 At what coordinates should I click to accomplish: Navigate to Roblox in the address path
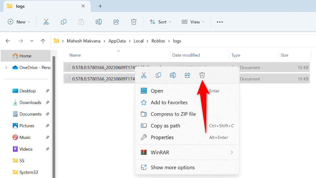click(158, 41)
